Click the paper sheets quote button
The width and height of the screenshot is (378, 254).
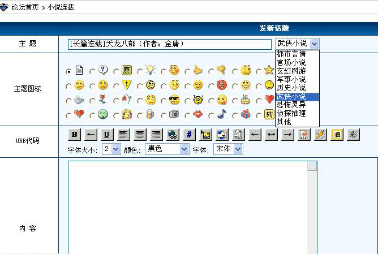(238, 135)
